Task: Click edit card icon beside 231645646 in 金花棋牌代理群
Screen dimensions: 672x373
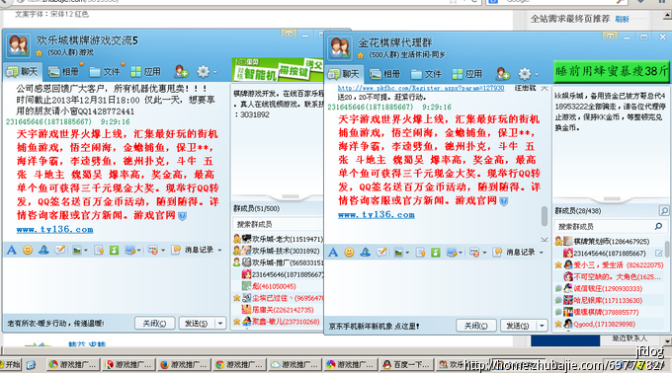Action: click(x=659, y=254)
